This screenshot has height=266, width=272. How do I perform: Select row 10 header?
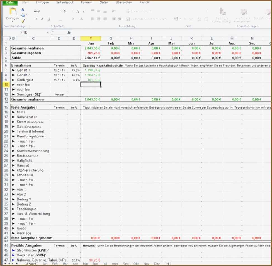click(x=6, y=85)
